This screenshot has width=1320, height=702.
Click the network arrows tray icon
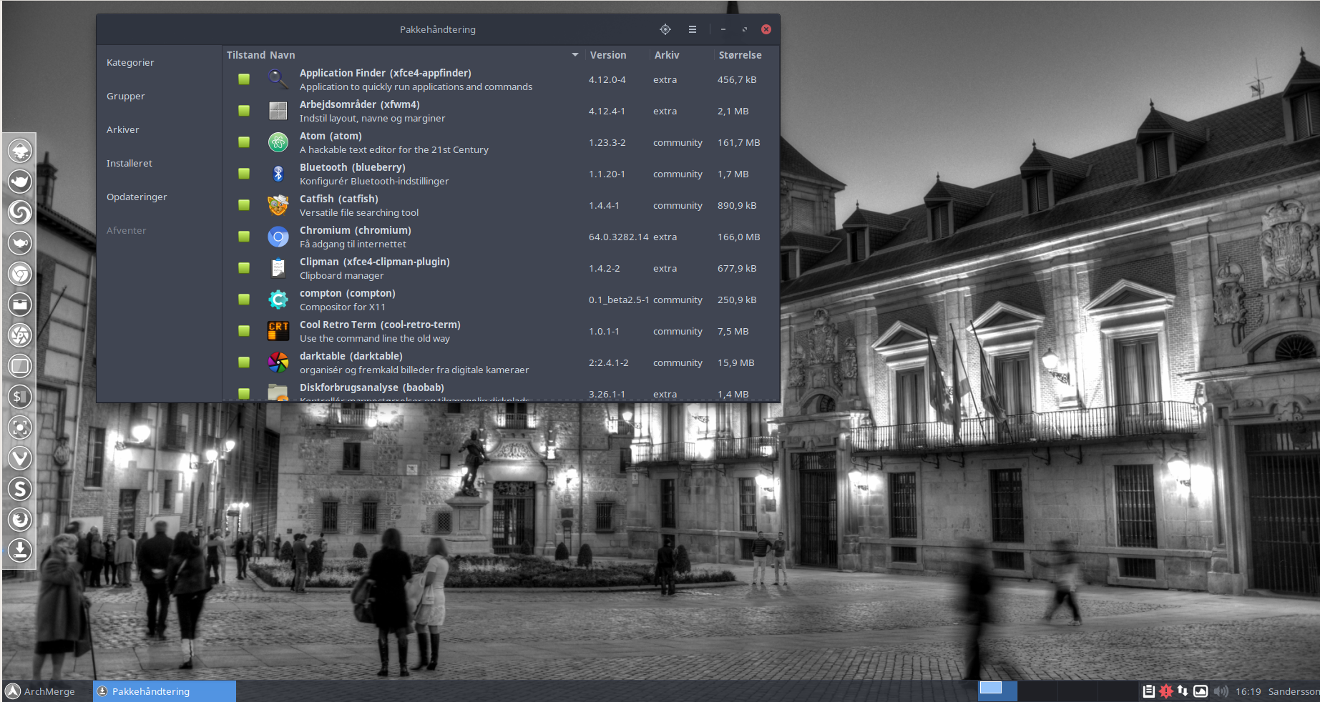click(1183, 691)
